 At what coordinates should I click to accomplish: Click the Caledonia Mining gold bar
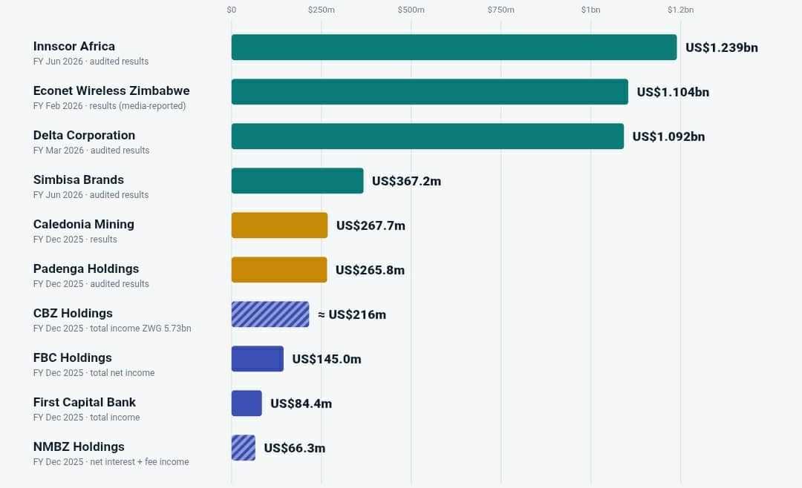click(x=280, y=225)
